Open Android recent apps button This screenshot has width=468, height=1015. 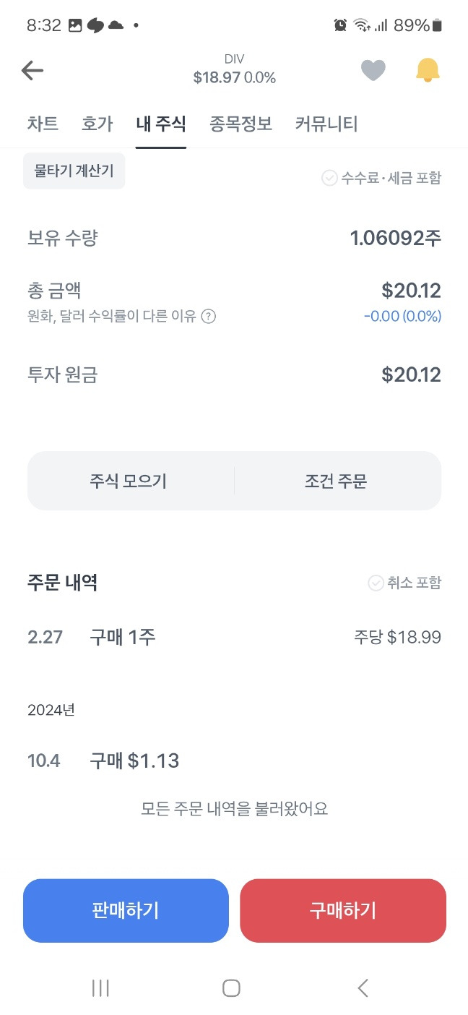coord(100,988)
